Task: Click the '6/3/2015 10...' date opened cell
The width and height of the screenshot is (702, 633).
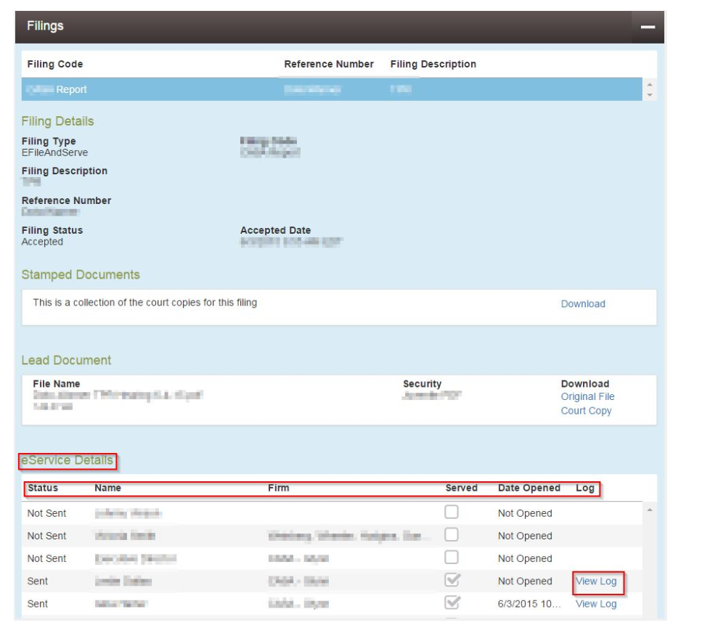Action: coord(528,604)
